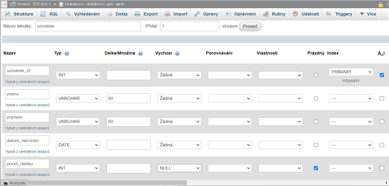Open the NULL default dropdown for pocet_clanku

pyautogui.click(x=179, y=168)
